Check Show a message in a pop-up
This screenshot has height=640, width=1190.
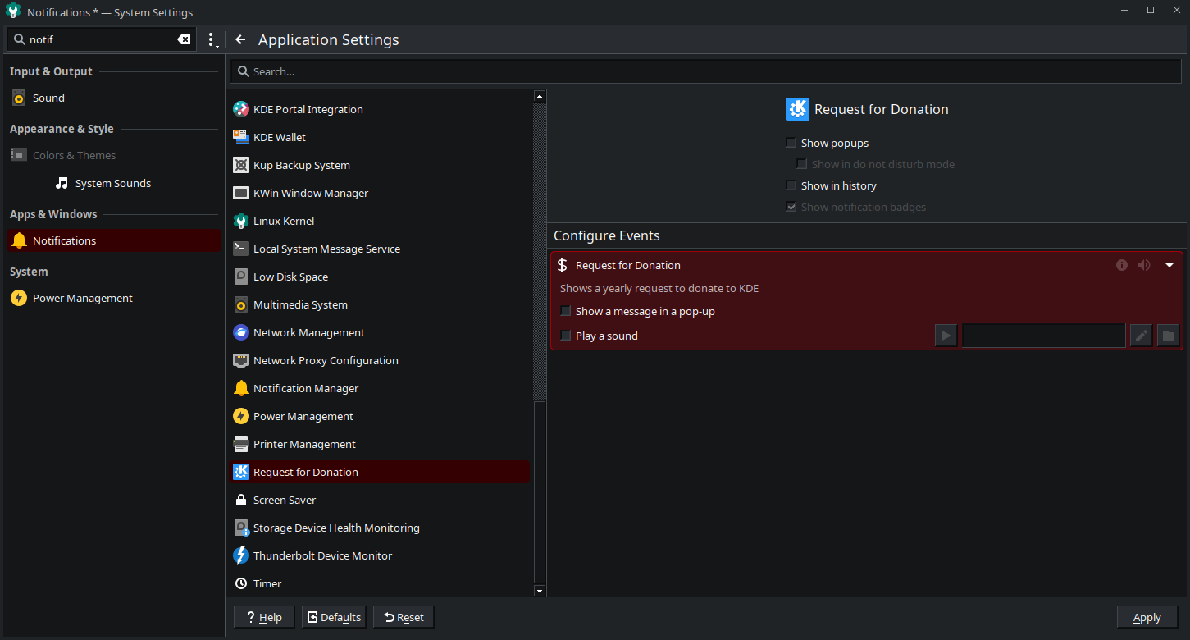(x=566, y=311)
